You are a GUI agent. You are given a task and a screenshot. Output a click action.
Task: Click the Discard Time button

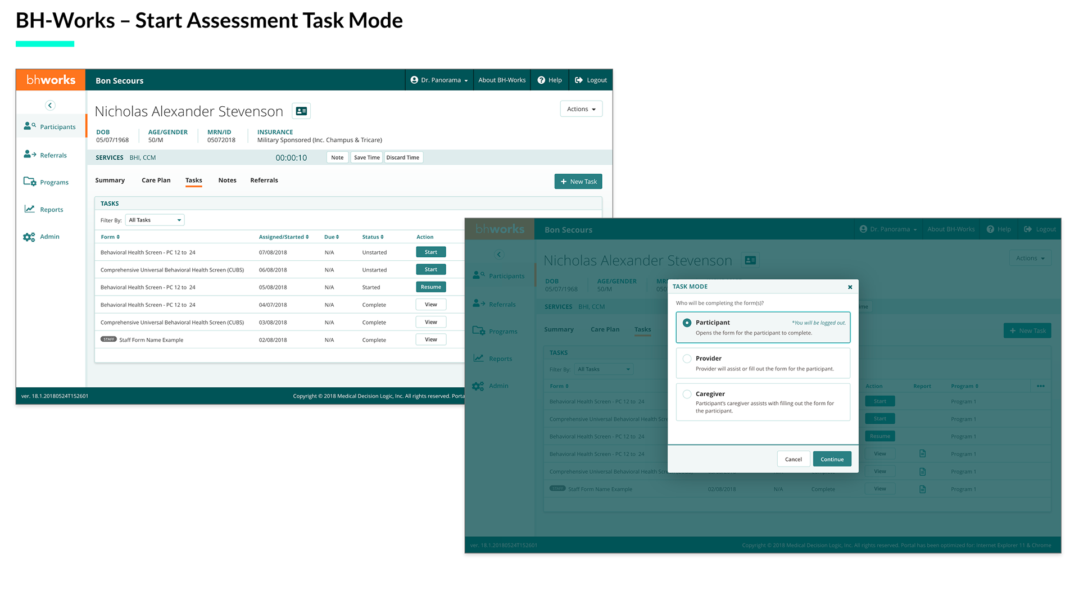pyautogui.click(x=403, y=157)
